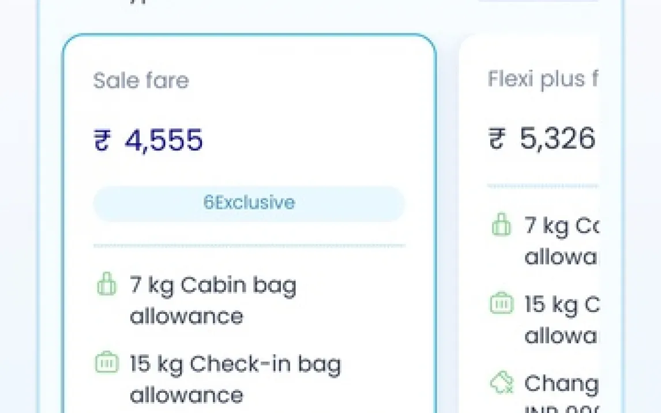Click the 6Exclusive badge
The width and height of the screenshot is (661, 413).
pos(249,203)
